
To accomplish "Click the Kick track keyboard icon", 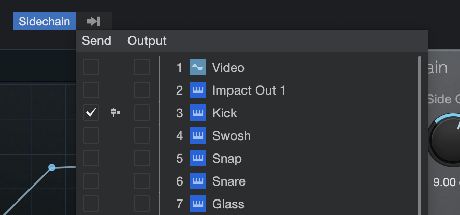I will (198, 113).
